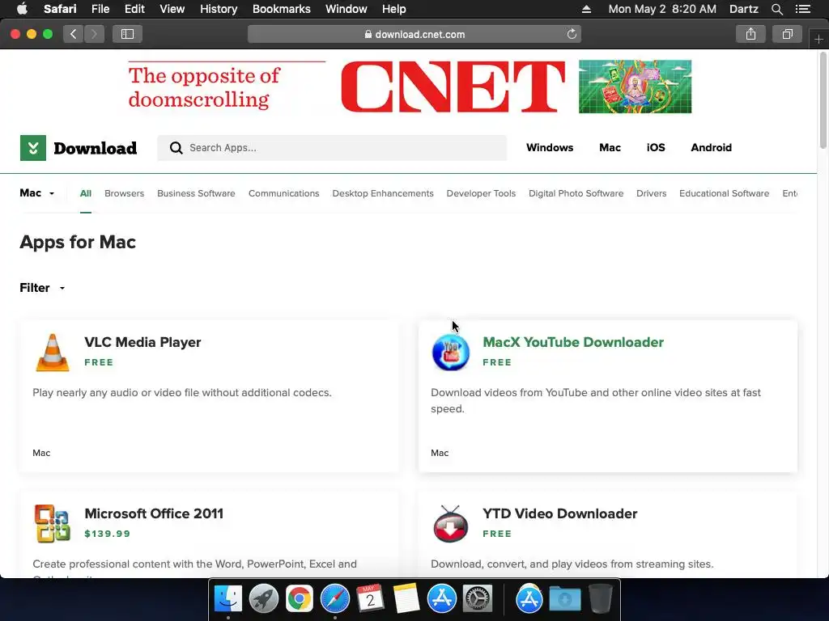Open the Trash in the Dock

coord(600,599)
